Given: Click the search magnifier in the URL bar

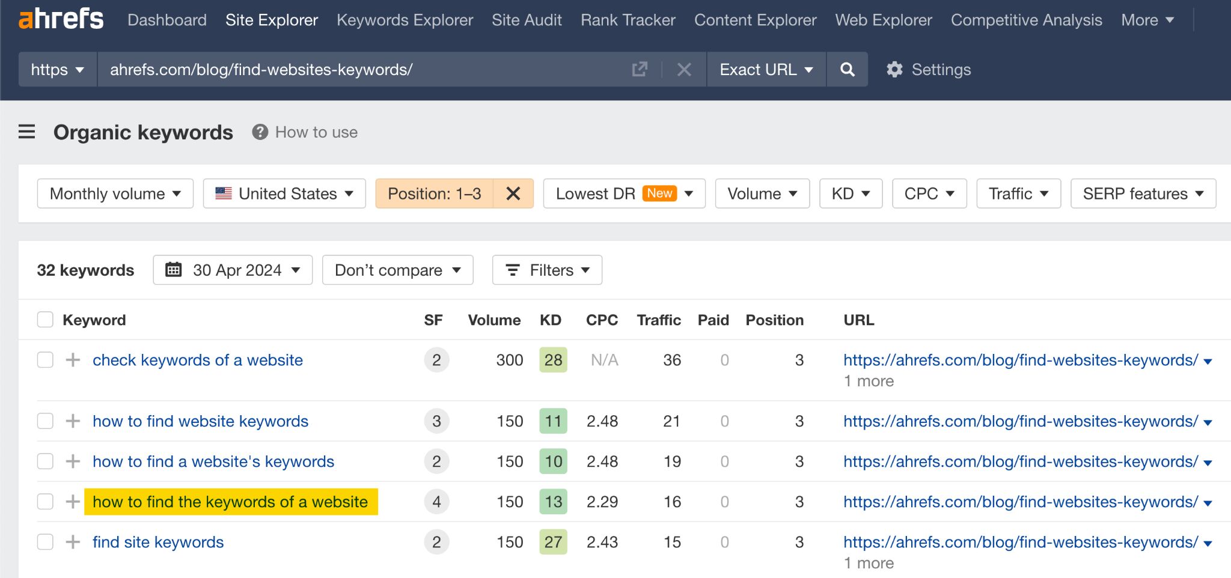Looking at the screenshot, I should [847, 69].
